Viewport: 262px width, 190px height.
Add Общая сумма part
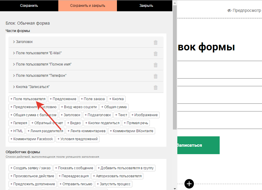114,107
